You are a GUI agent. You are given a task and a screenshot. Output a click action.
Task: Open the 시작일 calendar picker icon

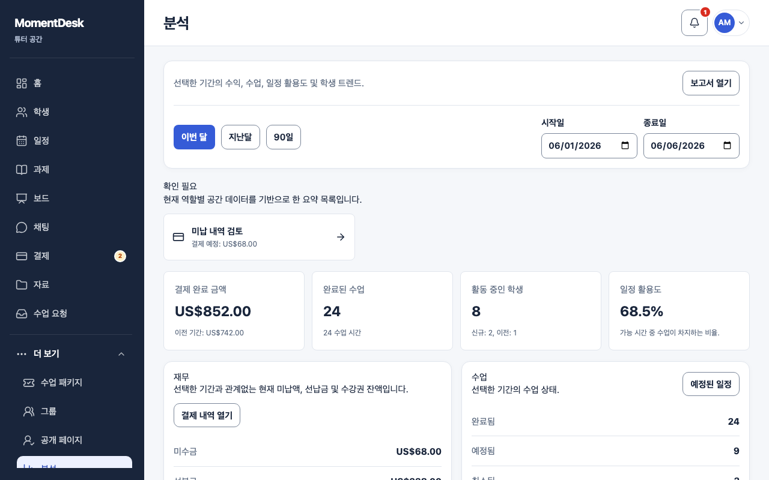pyautogui.click(x=625, y=146)
